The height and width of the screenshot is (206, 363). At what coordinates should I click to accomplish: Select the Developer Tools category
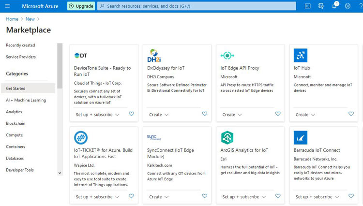(20, 170)
